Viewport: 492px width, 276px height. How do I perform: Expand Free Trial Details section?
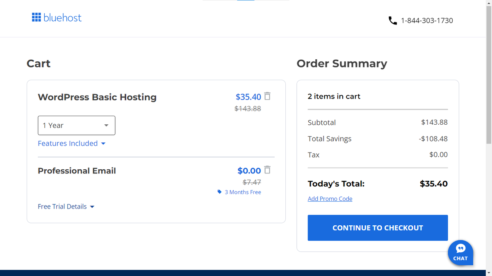tap(66, 206)
